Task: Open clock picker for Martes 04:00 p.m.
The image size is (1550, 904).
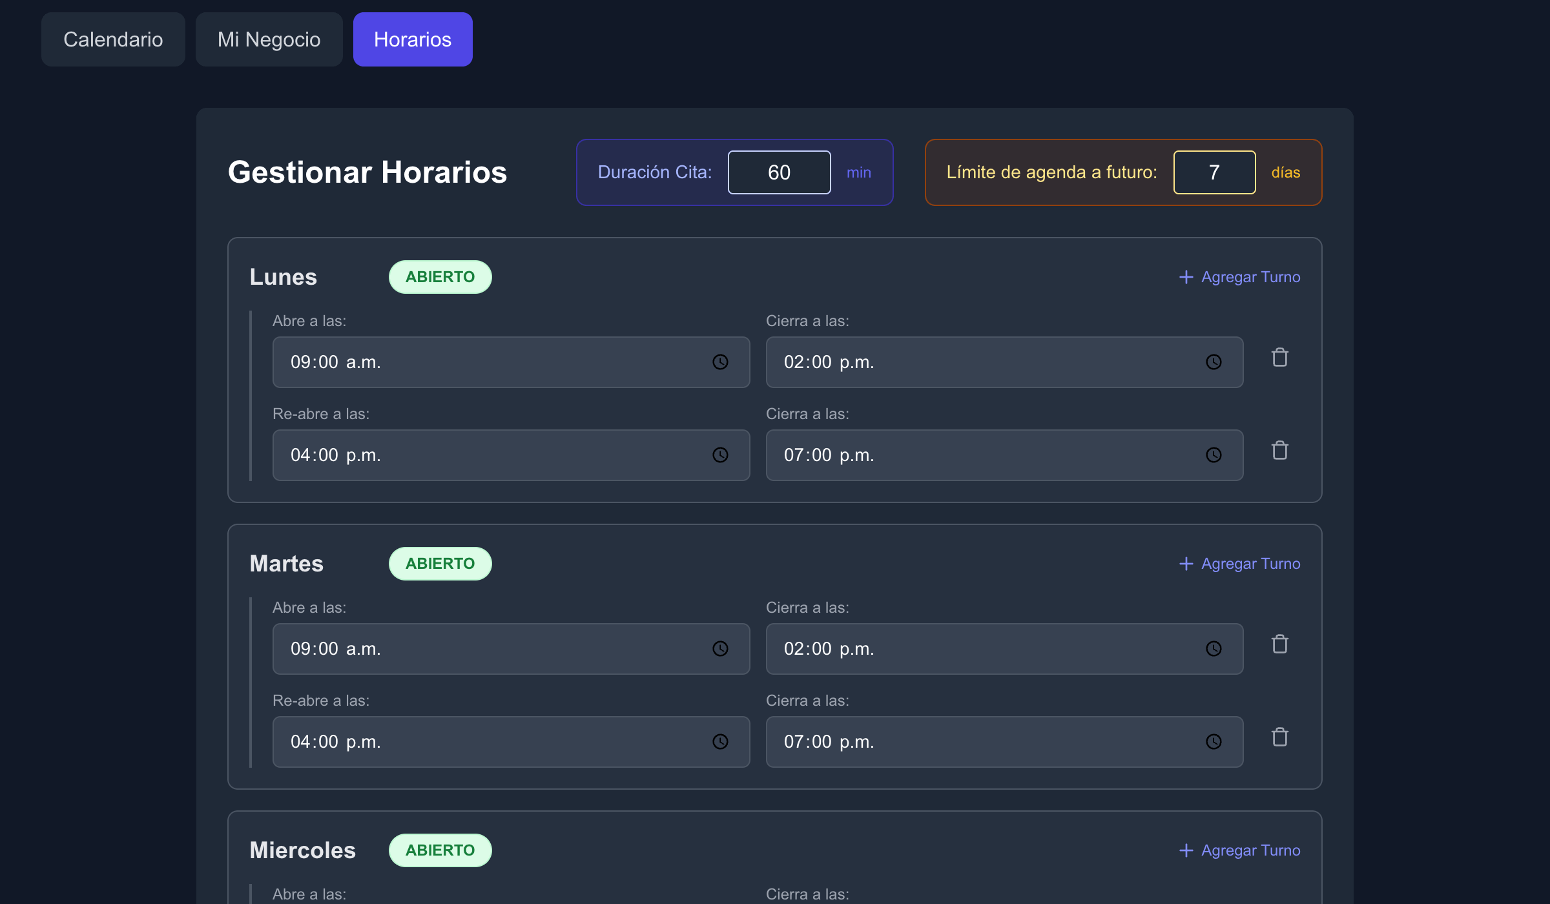Action: (720, 742)
